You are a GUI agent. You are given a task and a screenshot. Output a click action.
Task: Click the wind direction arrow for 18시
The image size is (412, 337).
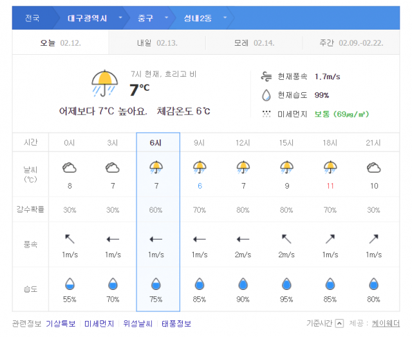coord(330,239)
